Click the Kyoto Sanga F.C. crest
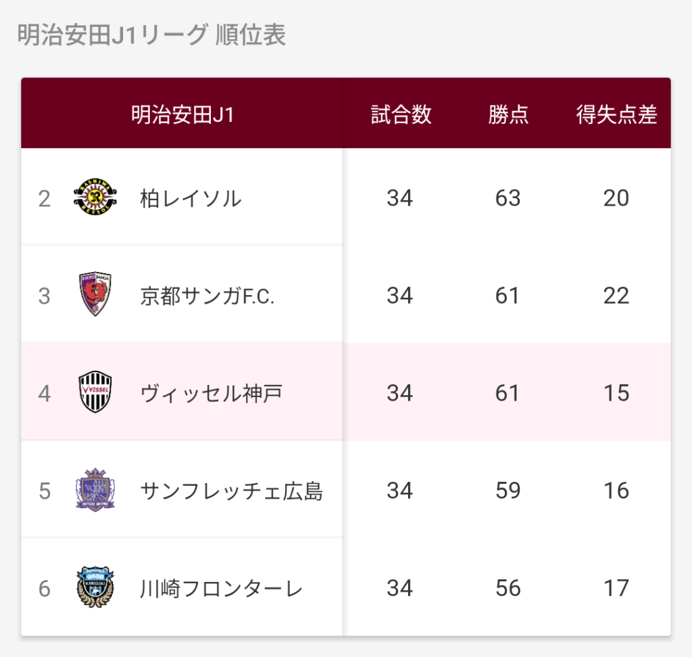The image size is (692, 657). pos(95,295)
